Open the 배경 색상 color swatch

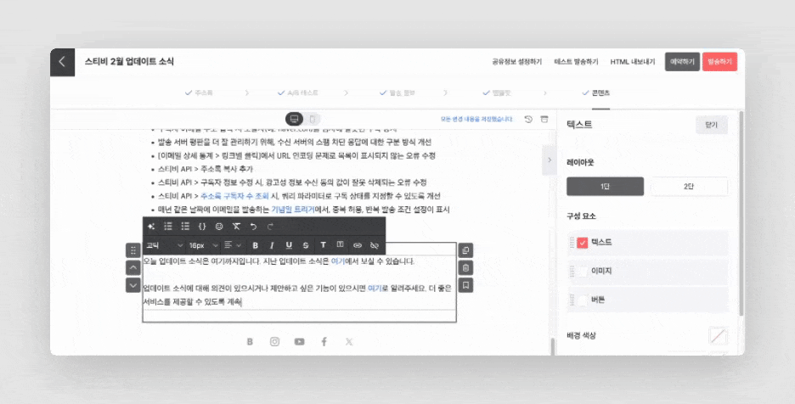tap(718, 336)
